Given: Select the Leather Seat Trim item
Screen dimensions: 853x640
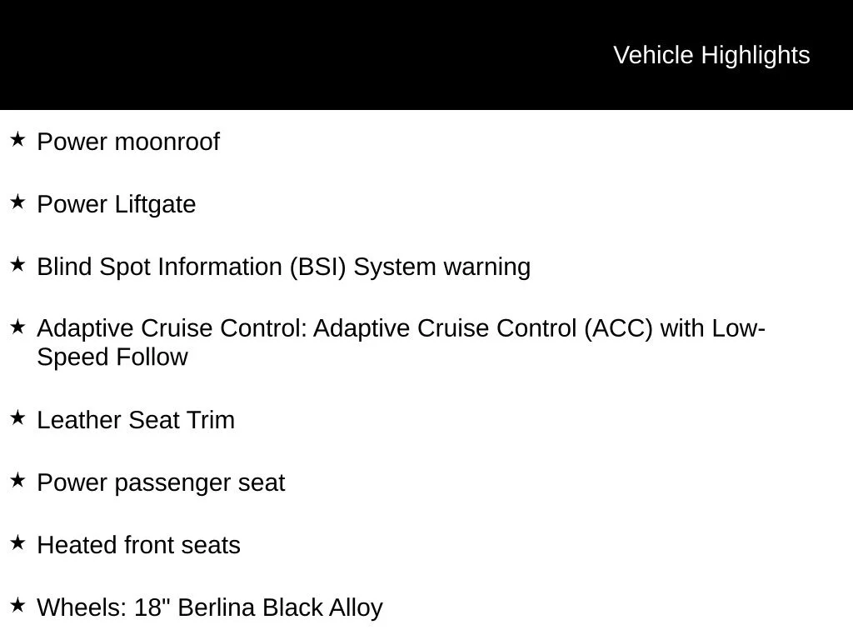Looking at the screenshot, I should pyautogui.click(x=136, y=421).
